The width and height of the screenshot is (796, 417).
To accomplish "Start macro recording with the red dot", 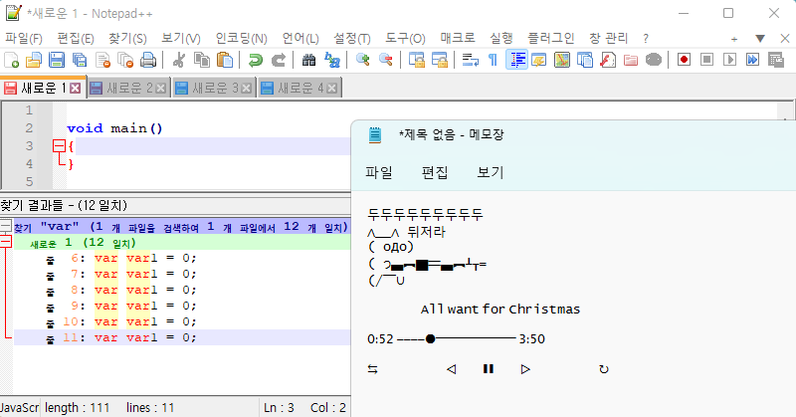I will [684, 60].
